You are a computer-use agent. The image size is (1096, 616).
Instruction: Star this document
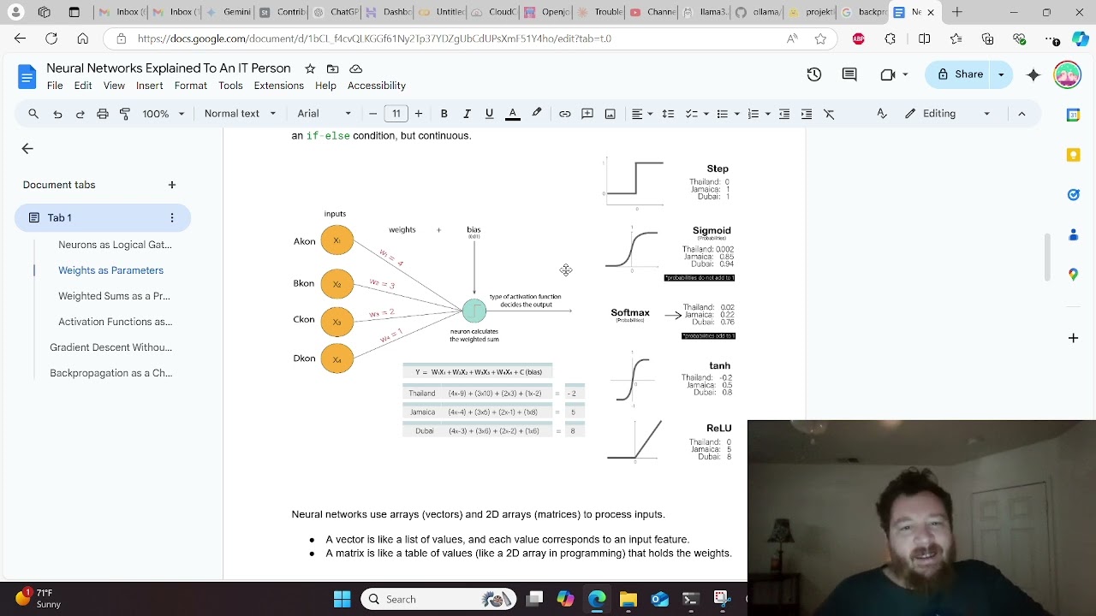point(310,68)
